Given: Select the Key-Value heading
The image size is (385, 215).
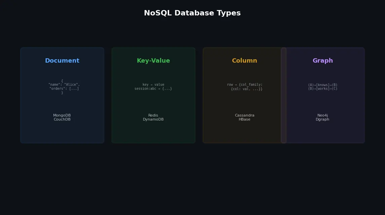Looking at the screenshot, I should pos(153,61).
